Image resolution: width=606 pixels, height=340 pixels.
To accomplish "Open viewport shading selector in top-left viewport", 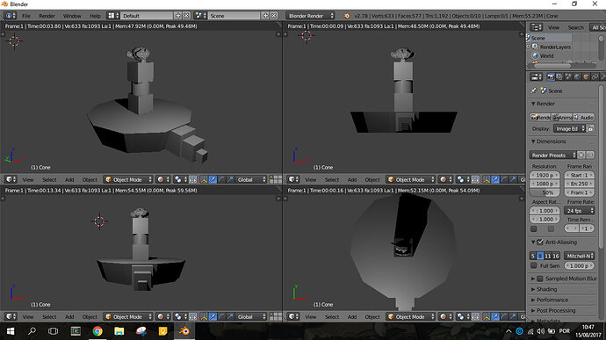I will [162, 179].
